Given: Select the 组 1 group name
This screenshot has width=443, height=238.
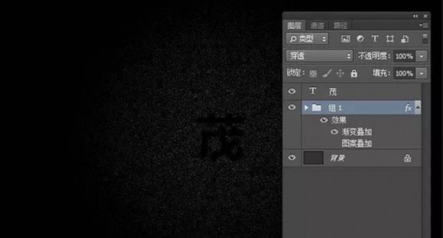Looking at the screenshot, I should coord(336,108).
